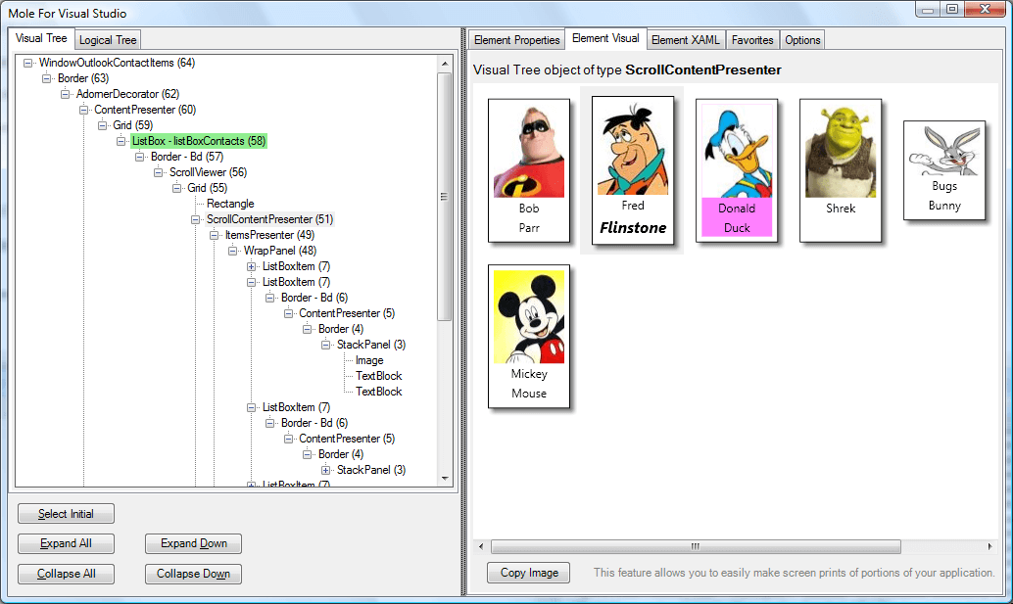The height and width of the screenshot is (604, 1013).
Task: Select the Rectangle tree item
Action: (x=230, y=204)
